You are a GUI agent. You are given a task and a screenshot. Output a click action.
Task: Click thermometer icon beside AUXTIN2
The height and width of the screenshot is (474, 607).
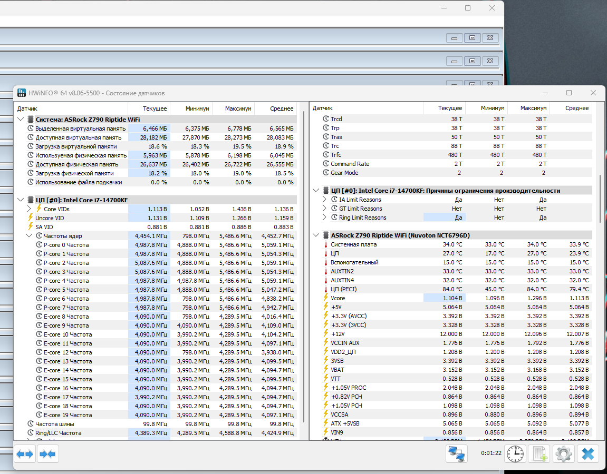tap(325, 271)
